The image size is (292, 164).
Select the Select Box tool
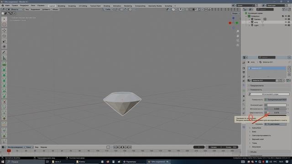tap(4, 19)
